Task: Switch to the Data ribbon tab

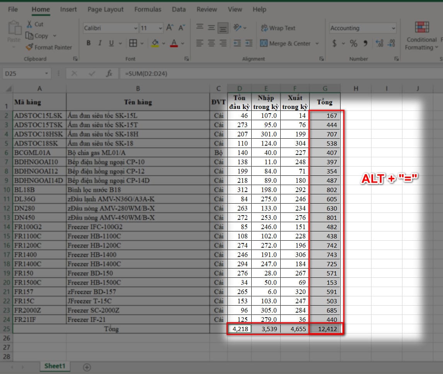Action: [x=179, y=9]
